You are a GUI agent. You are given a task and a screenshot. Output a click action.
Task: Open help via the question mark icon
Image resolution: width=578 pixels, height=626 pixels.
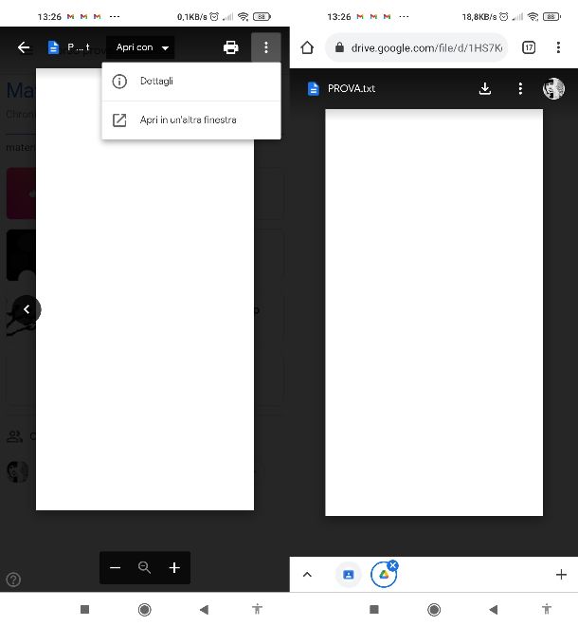tap(13, 580)
